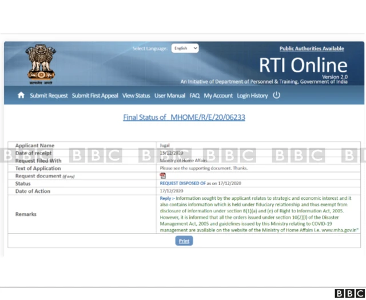Select View Status in navigation bar

click(136, 96)
